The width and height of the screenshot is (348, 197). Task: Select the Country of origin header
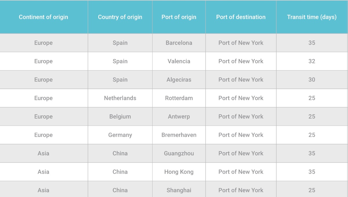pyautogui.click(x=120, y=17)
